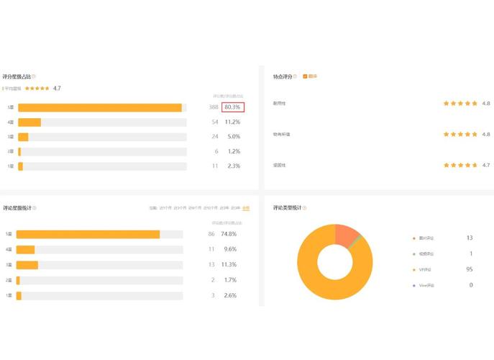Click the '4.7' average rating value at top left
494x360 pixels.
57,89
